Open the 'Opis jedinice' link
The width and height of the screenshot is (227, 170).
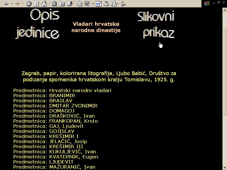click(37, 24)
